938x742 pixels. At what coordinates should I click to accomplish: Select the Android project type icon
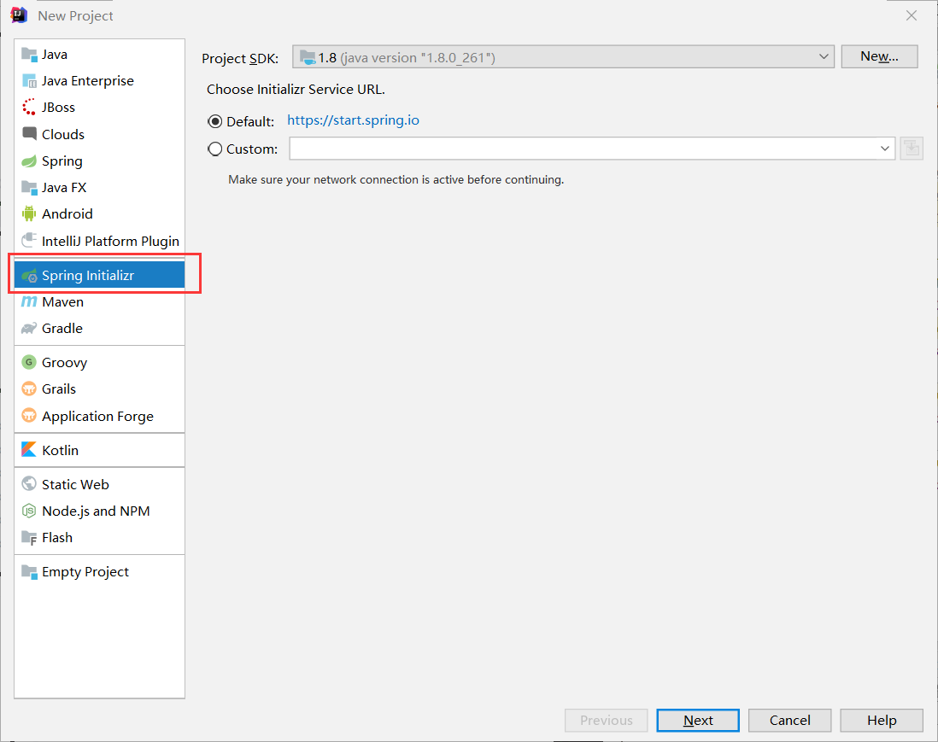(x=28, y=213)
